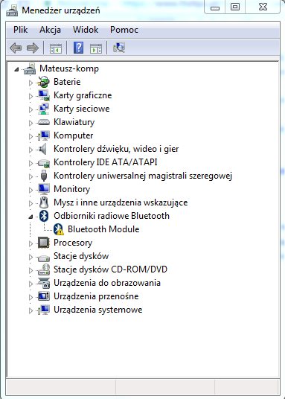Select the Klawiatury text label
The height and width of the screenshot is (399, 285).
click(74, 122)
